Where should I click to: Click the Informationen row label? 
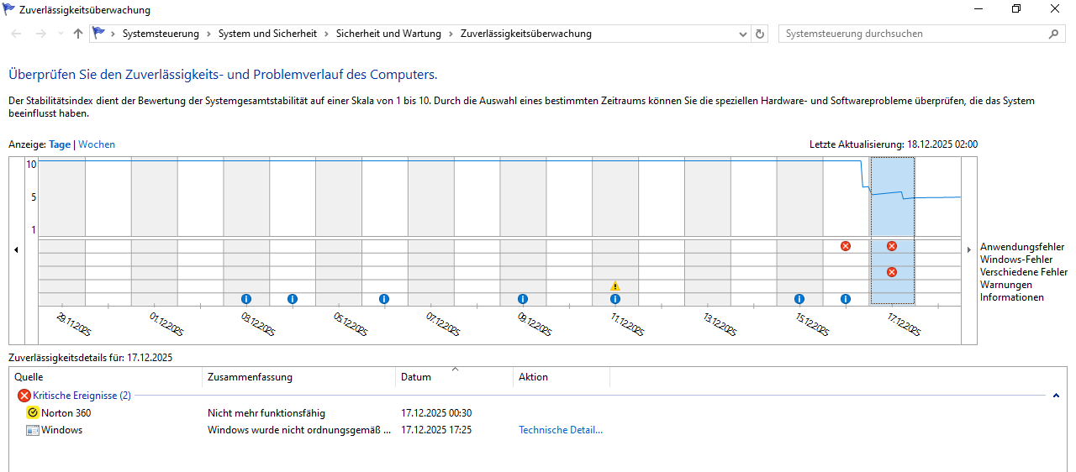1012,297
